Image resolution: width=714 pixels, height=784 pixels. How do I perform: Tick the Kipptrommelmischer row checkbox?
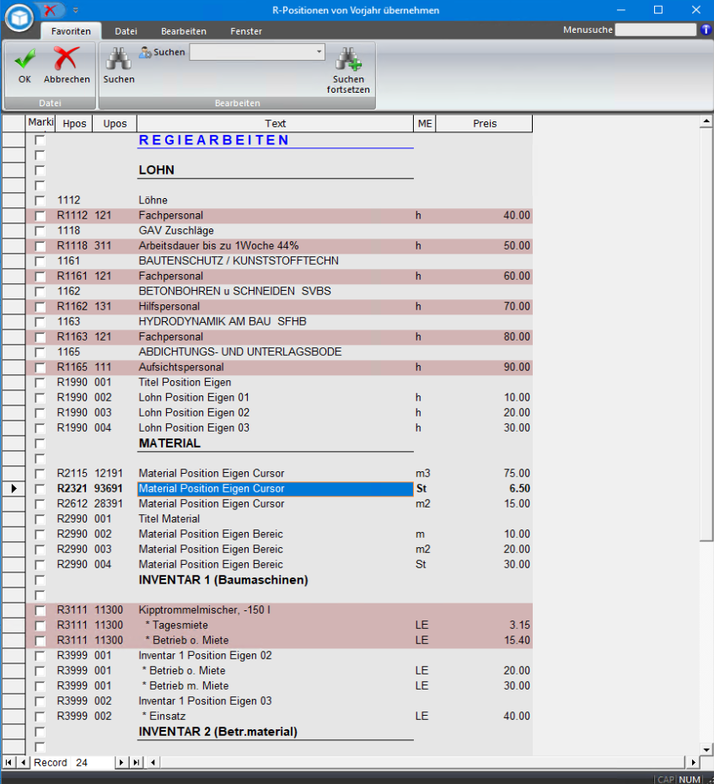40,610
